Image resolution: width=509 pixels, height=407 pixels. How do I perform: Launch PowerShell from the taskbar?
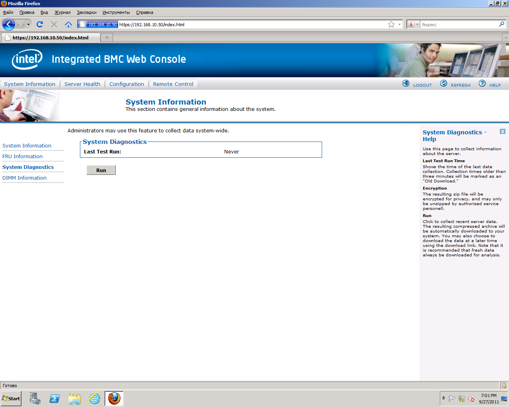[x=54, y=398]
